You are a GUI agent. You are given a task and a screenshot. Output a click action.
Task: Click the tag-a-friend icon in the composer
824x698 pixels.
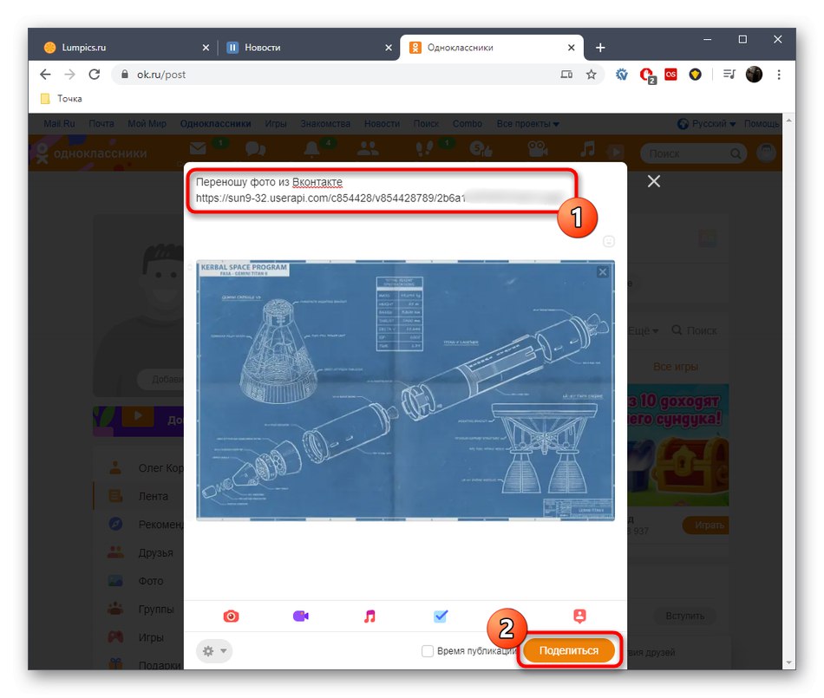coord(579,616)
